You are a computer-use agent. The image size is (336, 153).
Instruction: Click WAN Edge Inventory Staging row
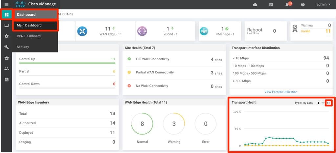pos(67,142)
